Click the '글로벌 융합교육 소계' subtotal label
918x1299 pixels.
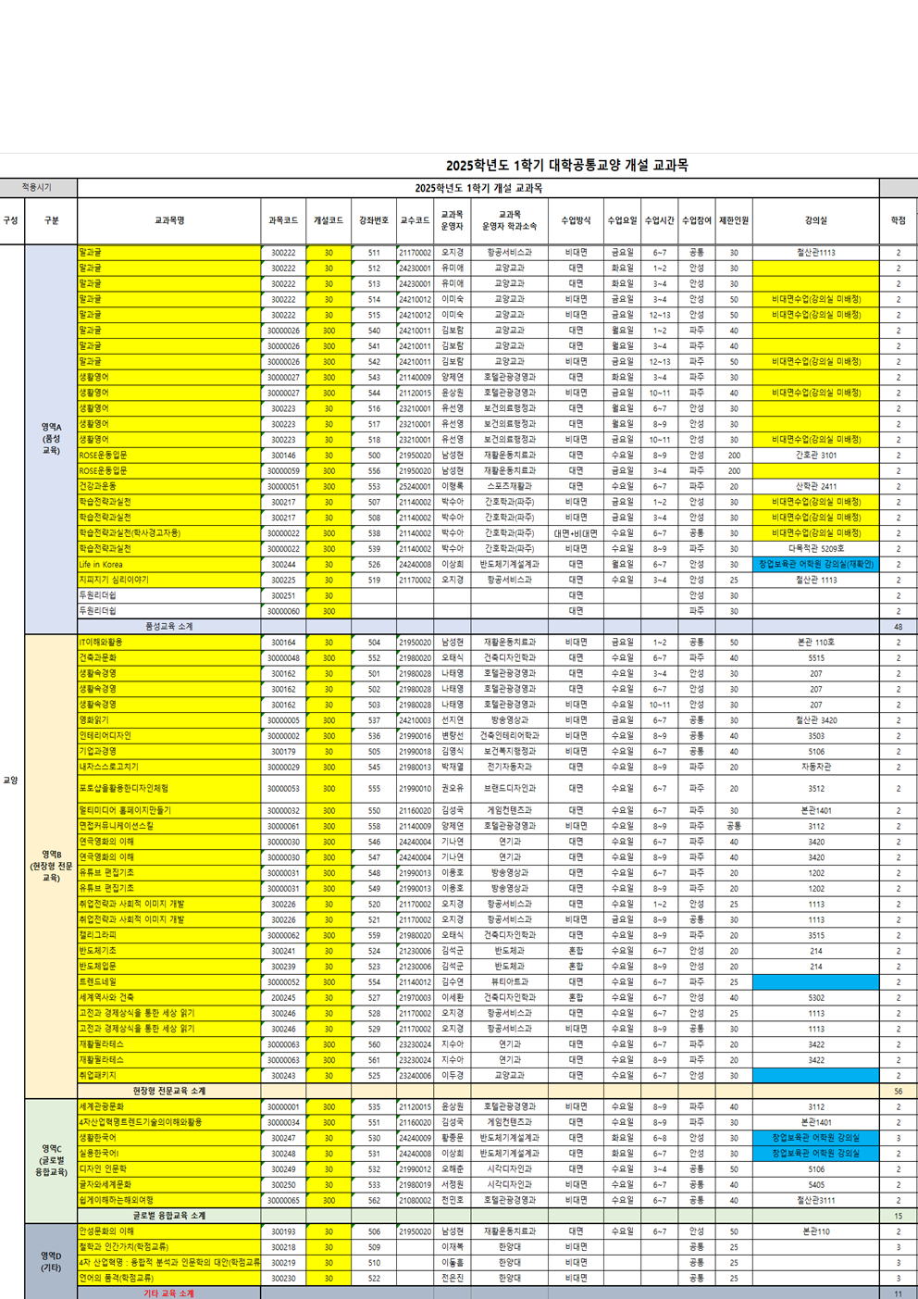coord(169,1216)
